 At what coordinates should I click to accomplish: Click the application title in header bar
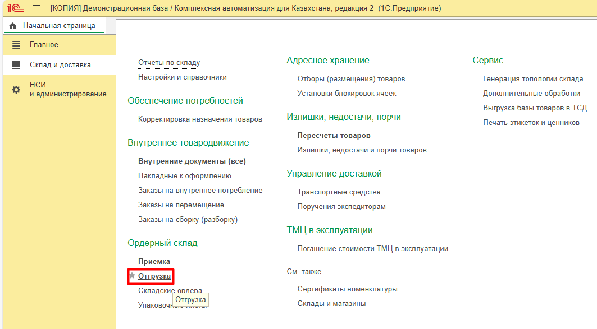(x=245, y=8)
